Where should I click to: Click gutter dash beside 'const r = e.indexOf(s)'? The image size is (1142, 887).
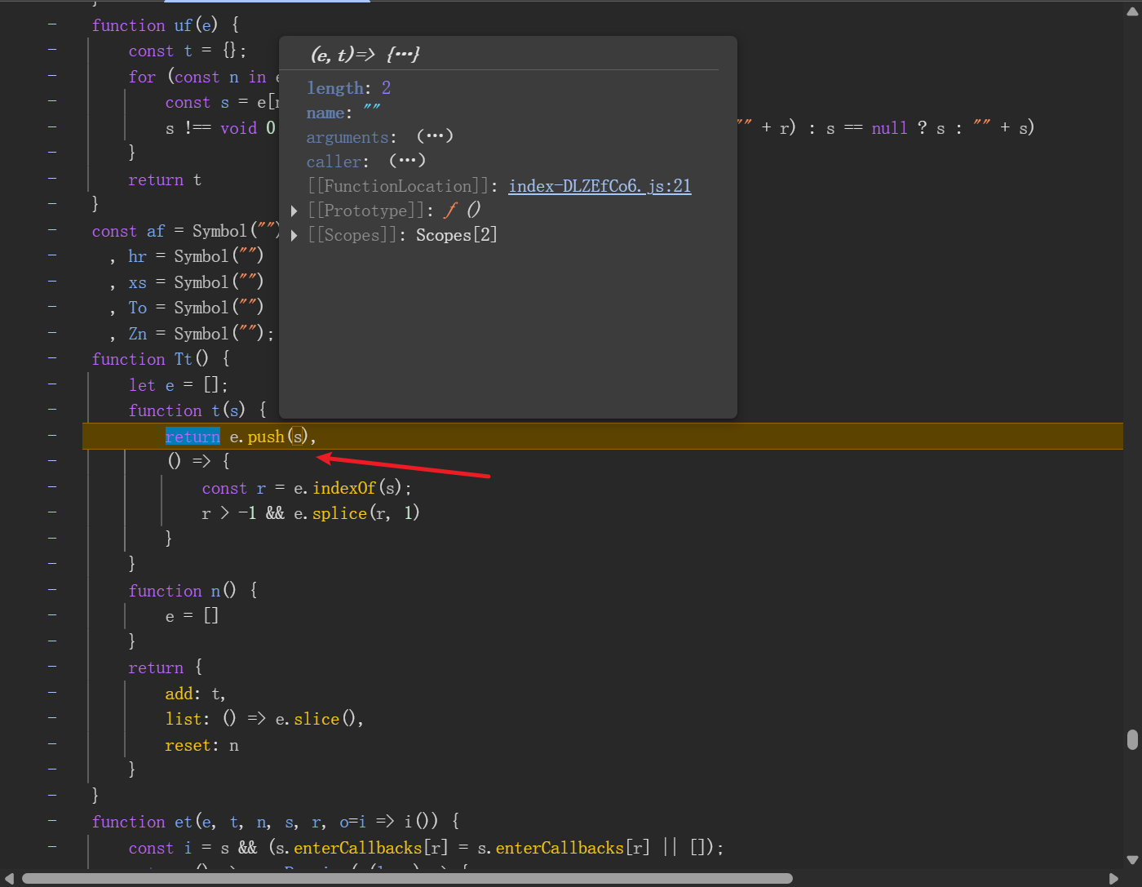(52, 487)
